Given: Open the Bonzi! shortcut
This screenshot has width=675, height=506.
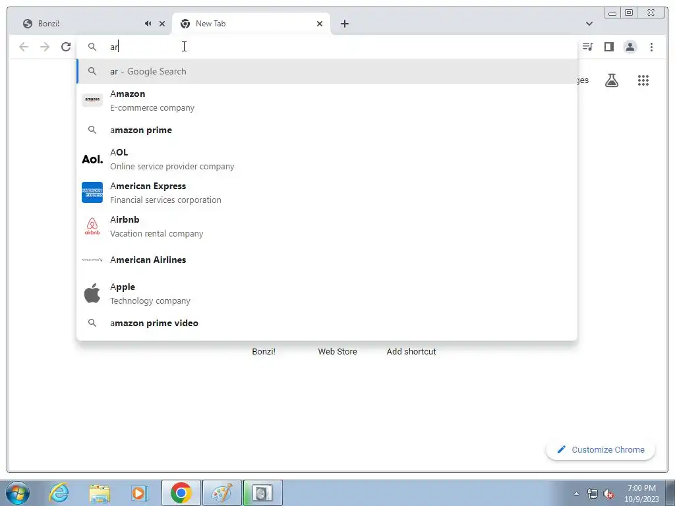Looking at the screenshot, I should click(264, 352).
